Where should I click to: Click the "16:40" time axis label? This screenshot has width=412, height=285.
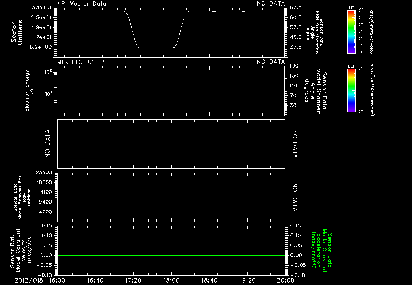click(95, 280)
